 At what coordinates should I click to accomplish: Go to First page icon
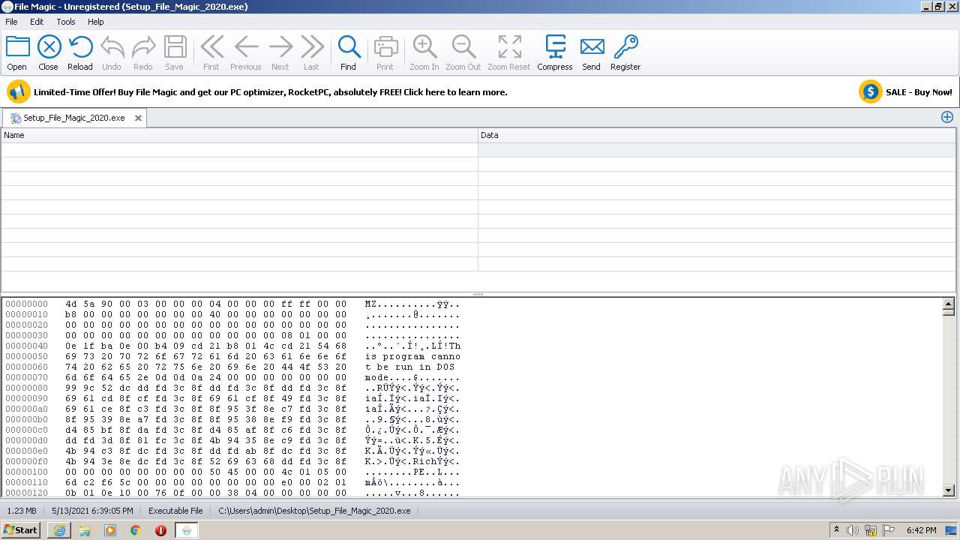tap(211, 47)
